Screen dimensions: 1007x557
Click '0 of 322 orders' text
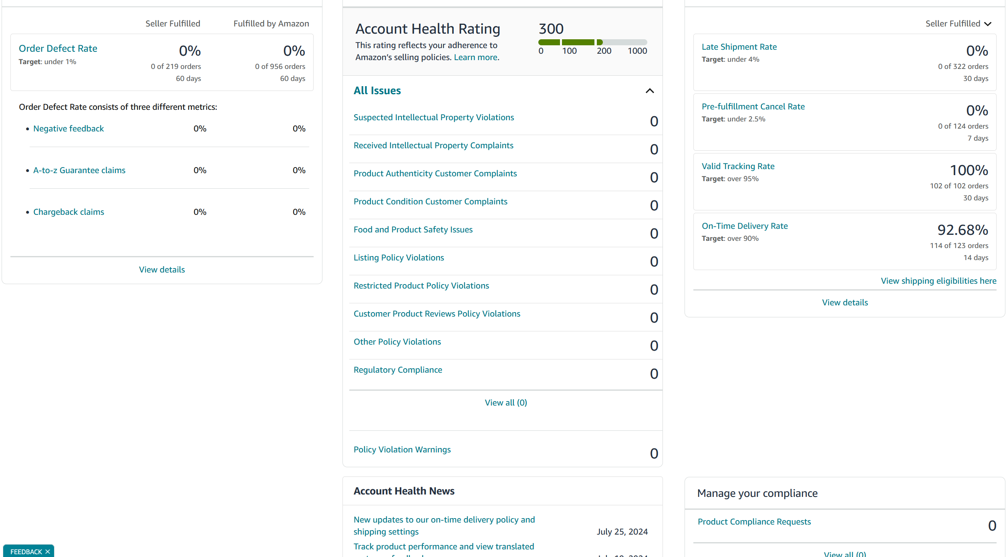[963, 67]
